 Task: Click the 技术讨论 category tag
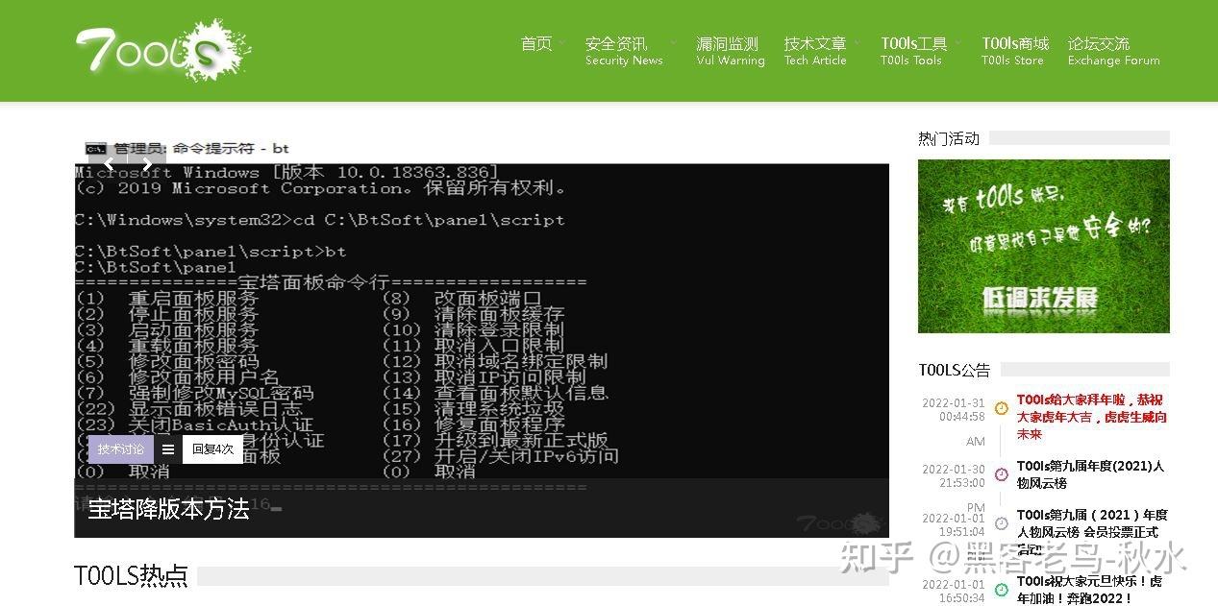[x=121, y=448]
